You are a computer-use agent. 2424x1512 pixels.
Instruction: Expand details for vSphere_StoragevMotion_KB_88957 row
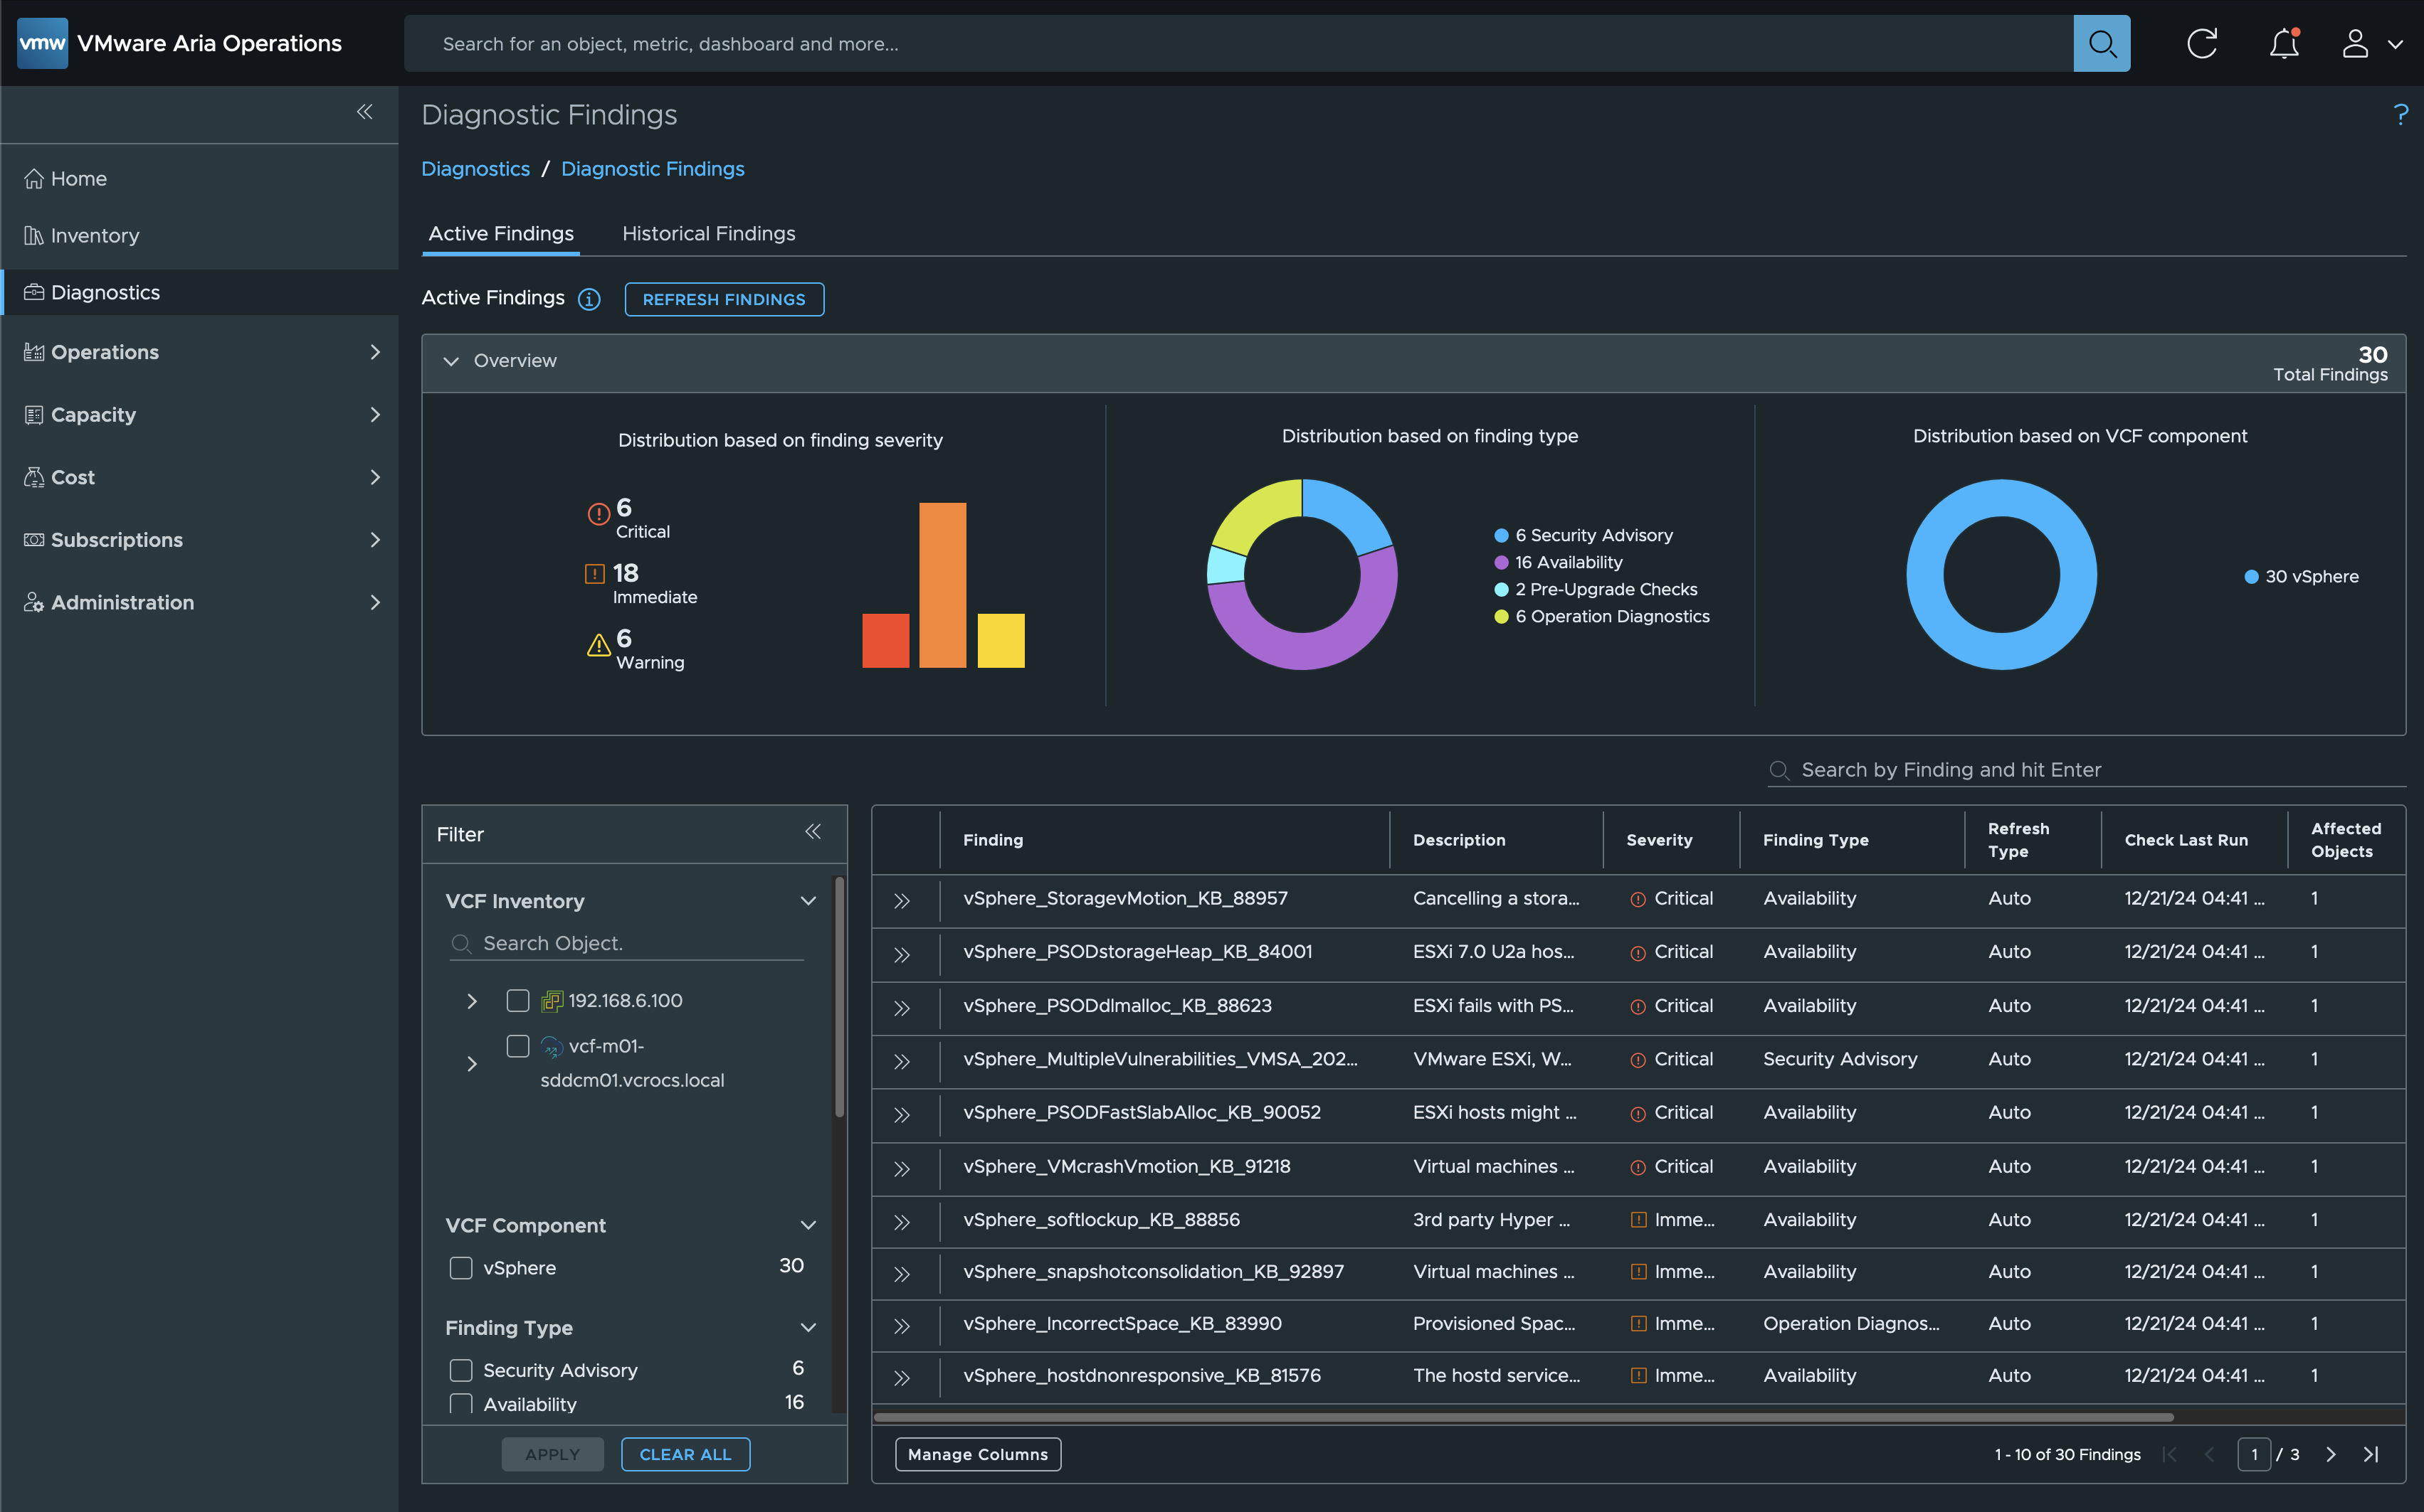click(902, 901)
